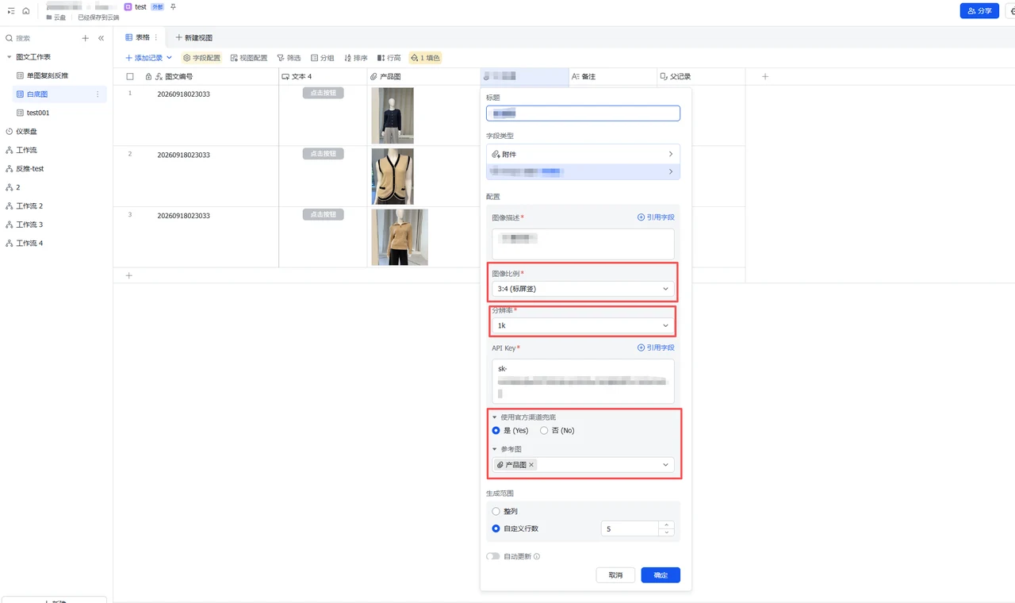Open 字段配置 field settings
This screenshot has width=1015, height=603.
pos(201,58)
